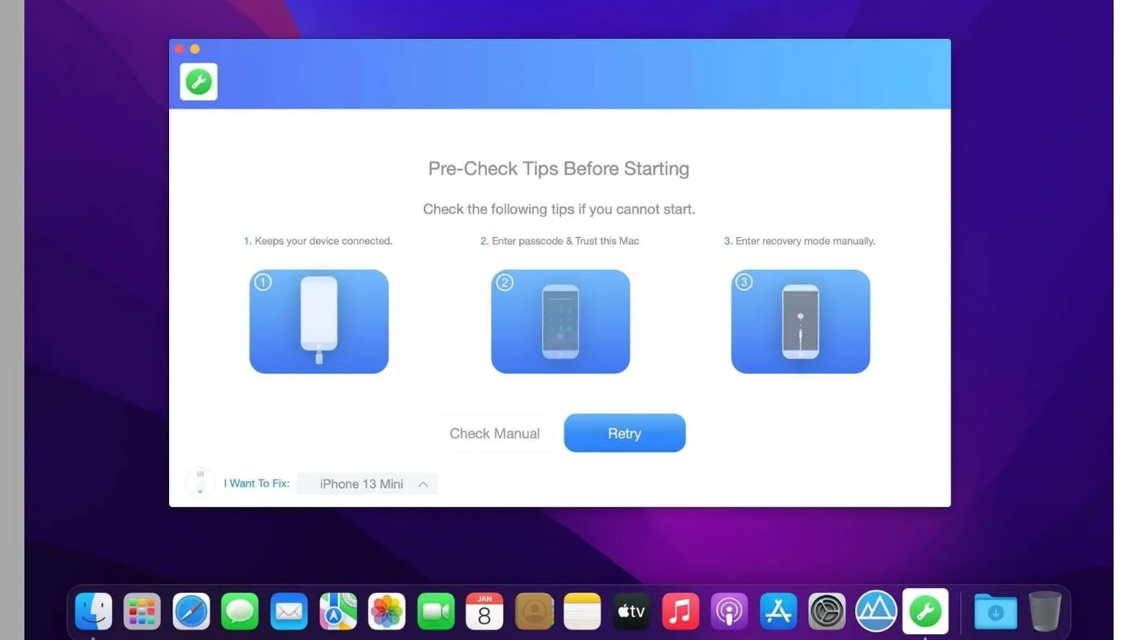Select the recovery mode phone illustration
Image resolution: width=1138 pixels, height=640 pixels.
[x=801, y=322]
